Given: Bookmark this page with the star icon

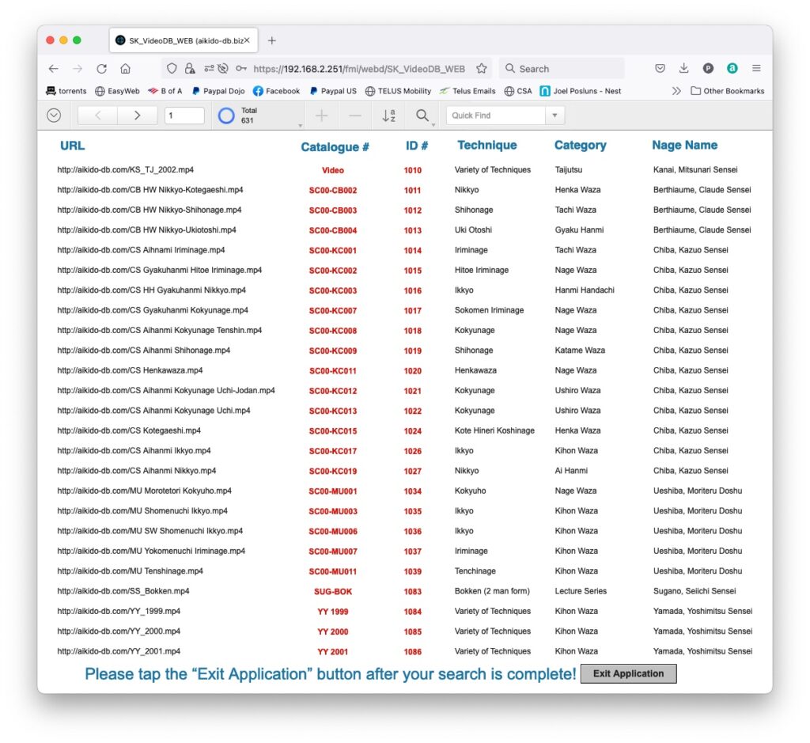Looking at the screenshot, I should (x=482, y=69).
